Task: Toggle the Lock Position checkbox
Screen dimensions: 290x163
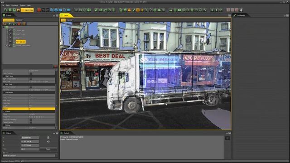Action: click(31, 73)
